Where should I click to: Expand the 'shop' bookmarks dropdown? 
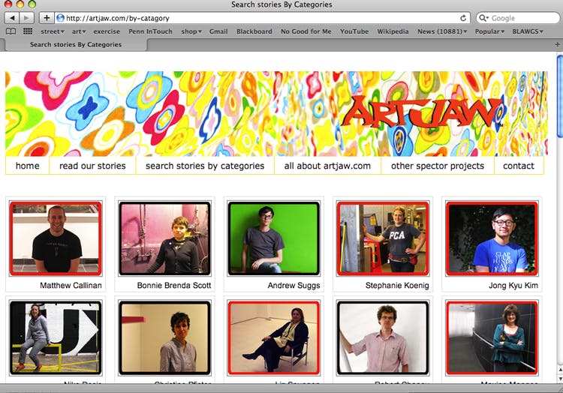click(x=191, y=31)
